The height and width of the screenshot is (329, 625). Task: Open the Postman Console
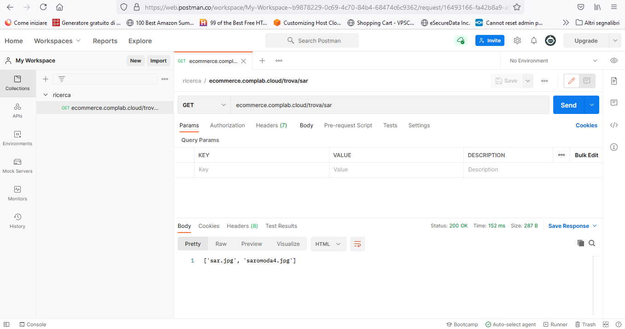(x=33, y=324)
